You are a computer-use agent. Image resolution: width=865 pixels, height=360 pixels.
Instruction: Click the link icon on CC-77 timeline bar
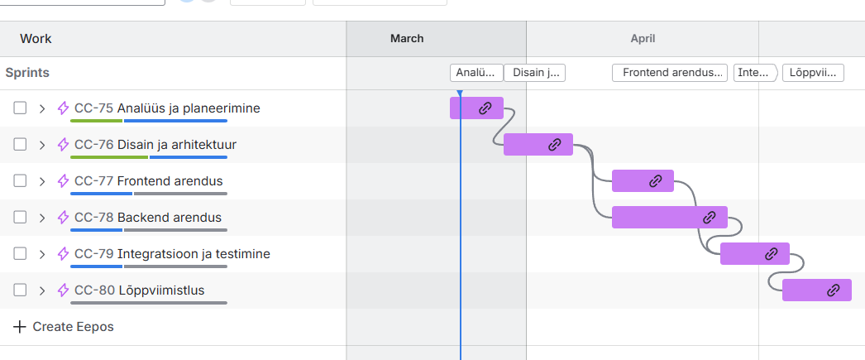point(655,180)
